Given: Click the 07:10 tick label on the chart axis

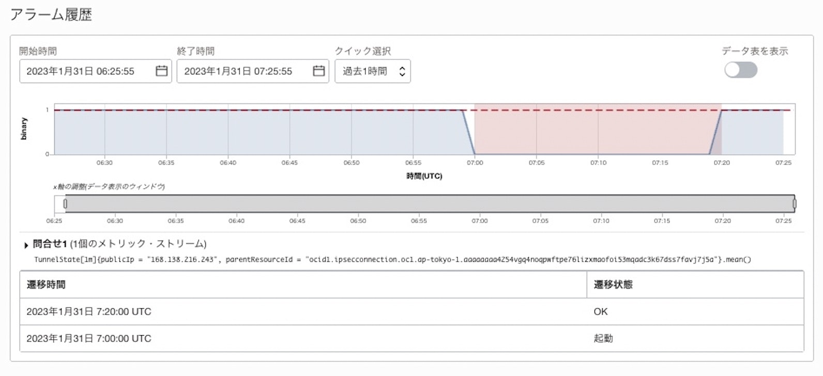Looking at the screenshot, I should tap(598, 163).
